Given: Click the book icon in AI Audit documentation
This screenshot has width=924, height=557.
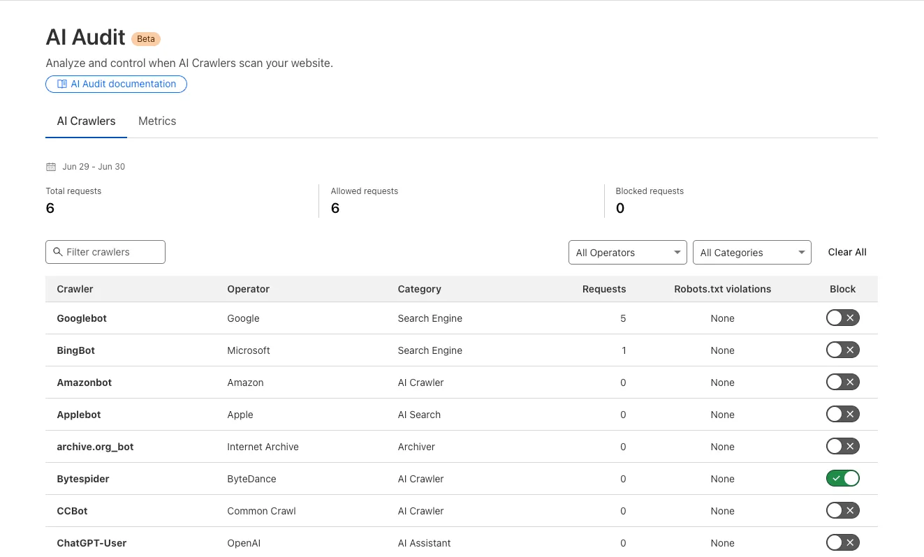Looking at the screenshot, I should click(62, 84).
